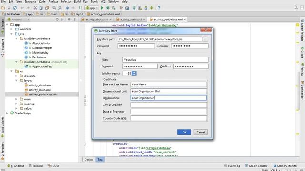Switch to activity_main.xml tab
This screenshot has height=171, width=305.
[131, 19]
